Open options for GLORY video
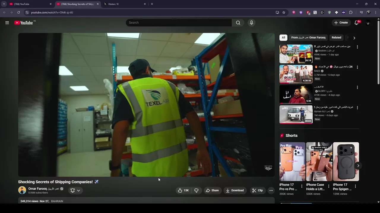The height and width of the screenshot is (213, 380). (x=357, y=88)
